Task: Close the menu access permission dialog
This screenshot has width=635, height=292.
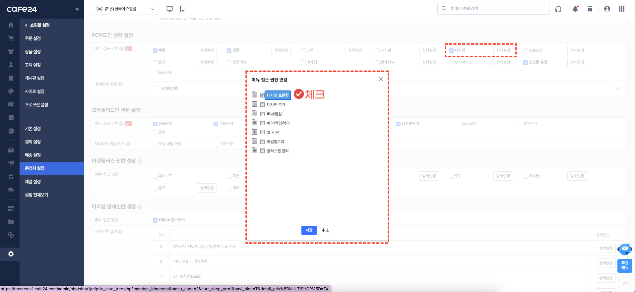Action: pos(381,79)
